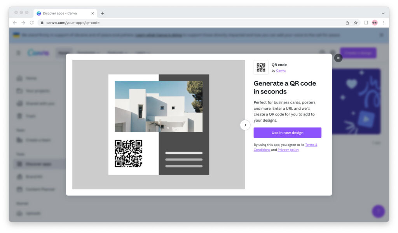Click the house photo in preview

click(x=159, y=106)
